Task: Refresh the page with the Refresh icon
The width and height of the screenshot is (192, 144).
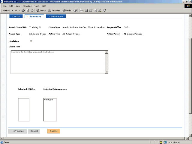Action: 28,10
